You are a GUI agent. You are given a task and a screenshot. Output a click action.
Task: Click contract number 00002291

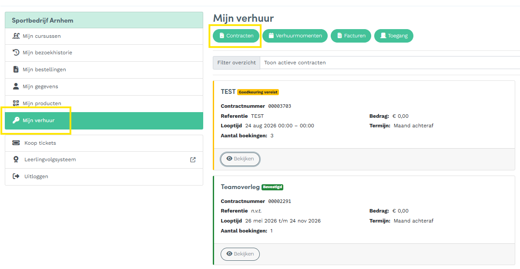[279, 201]
